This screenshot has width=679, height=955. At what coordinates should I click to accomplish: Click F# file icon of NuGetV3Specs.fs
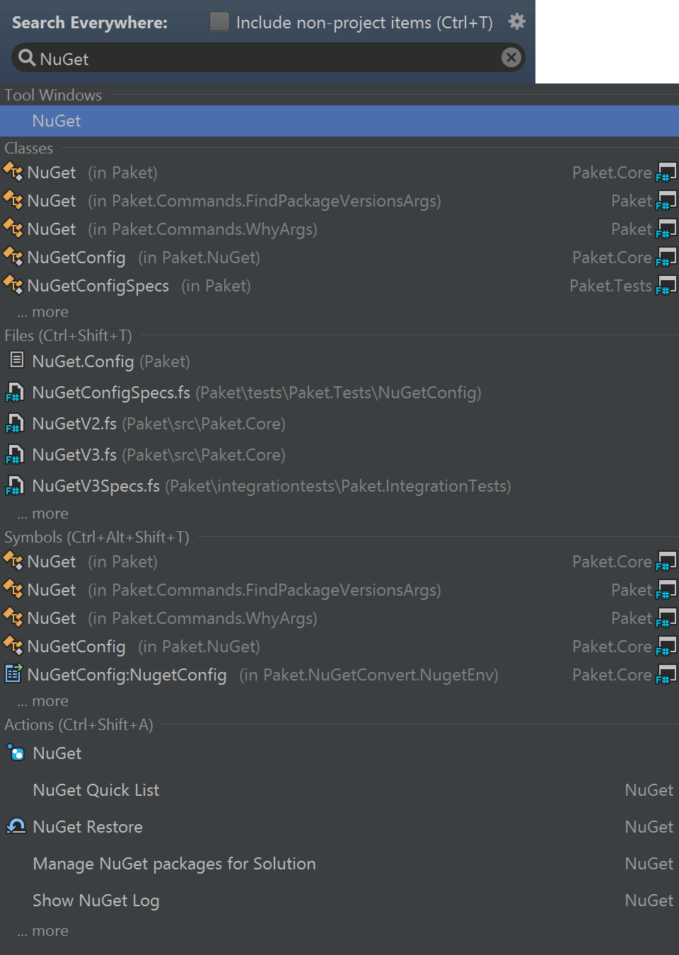14,485
